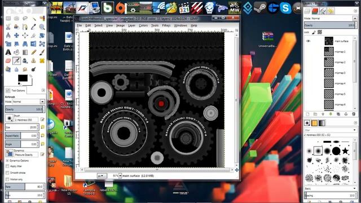This screenshot has width=361, height=203.
Task: Enable the Smooth stroke checkbox
Action: (7, 173)
